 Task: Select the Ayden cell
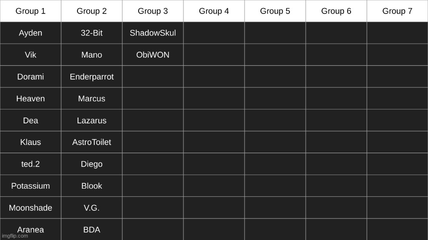(30, 33)
